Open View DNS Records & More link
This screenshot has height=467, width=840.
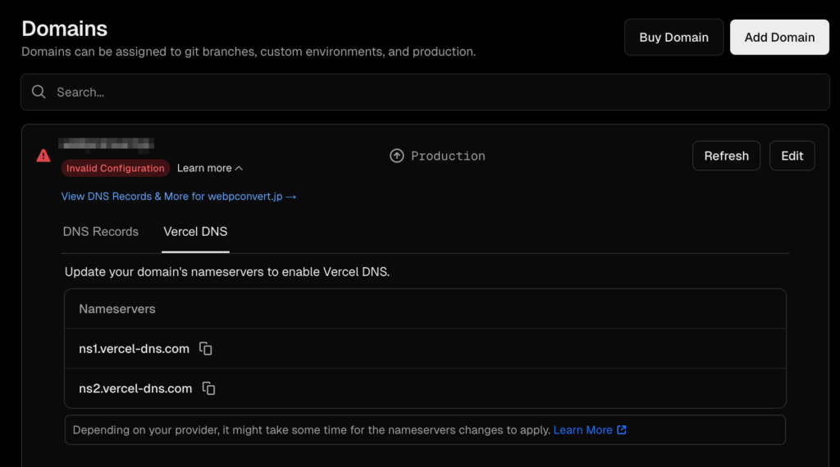pyautogui.click(x=172, y=197)
